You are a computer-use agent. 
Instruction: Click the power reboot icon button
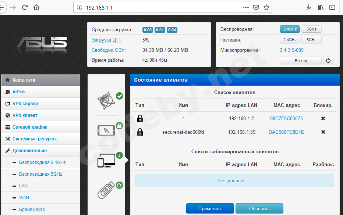[x=328, y=61]
